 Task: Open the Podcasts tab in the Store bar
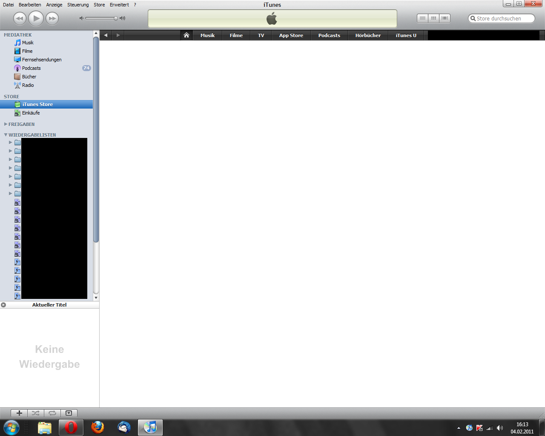329,35
